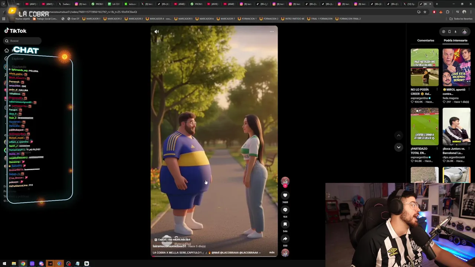475x267 pixels.
Task: Expand video description with más
Action: point(272,253)
